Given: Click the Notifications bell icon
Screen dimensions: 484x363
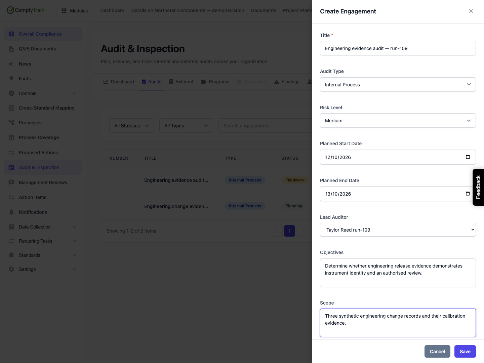Looking at the screenshot, I should (x=11, y=212).
